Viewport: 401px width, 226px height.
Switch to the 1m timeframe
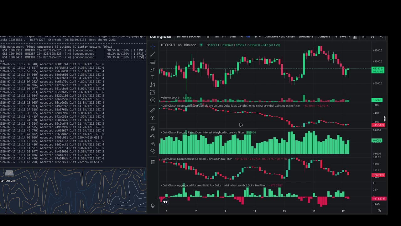click(216, 37)
